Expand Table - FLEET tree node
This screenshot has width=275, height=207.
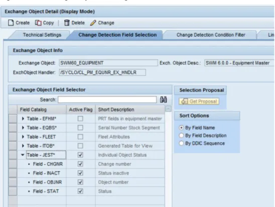coord(23,137)
